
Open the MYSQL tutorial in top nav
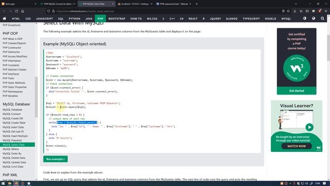click(x=286, y=19)
